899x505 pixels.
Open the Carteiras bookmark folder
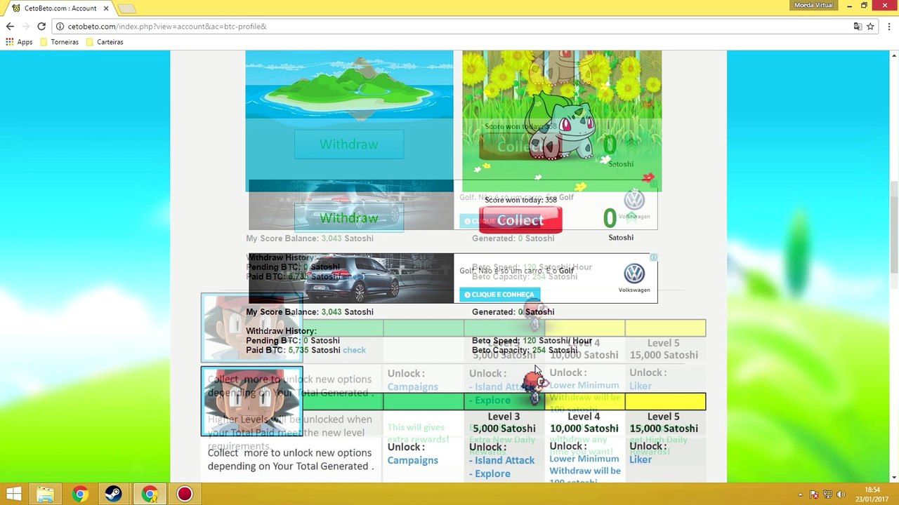click(x=105, y=42)
